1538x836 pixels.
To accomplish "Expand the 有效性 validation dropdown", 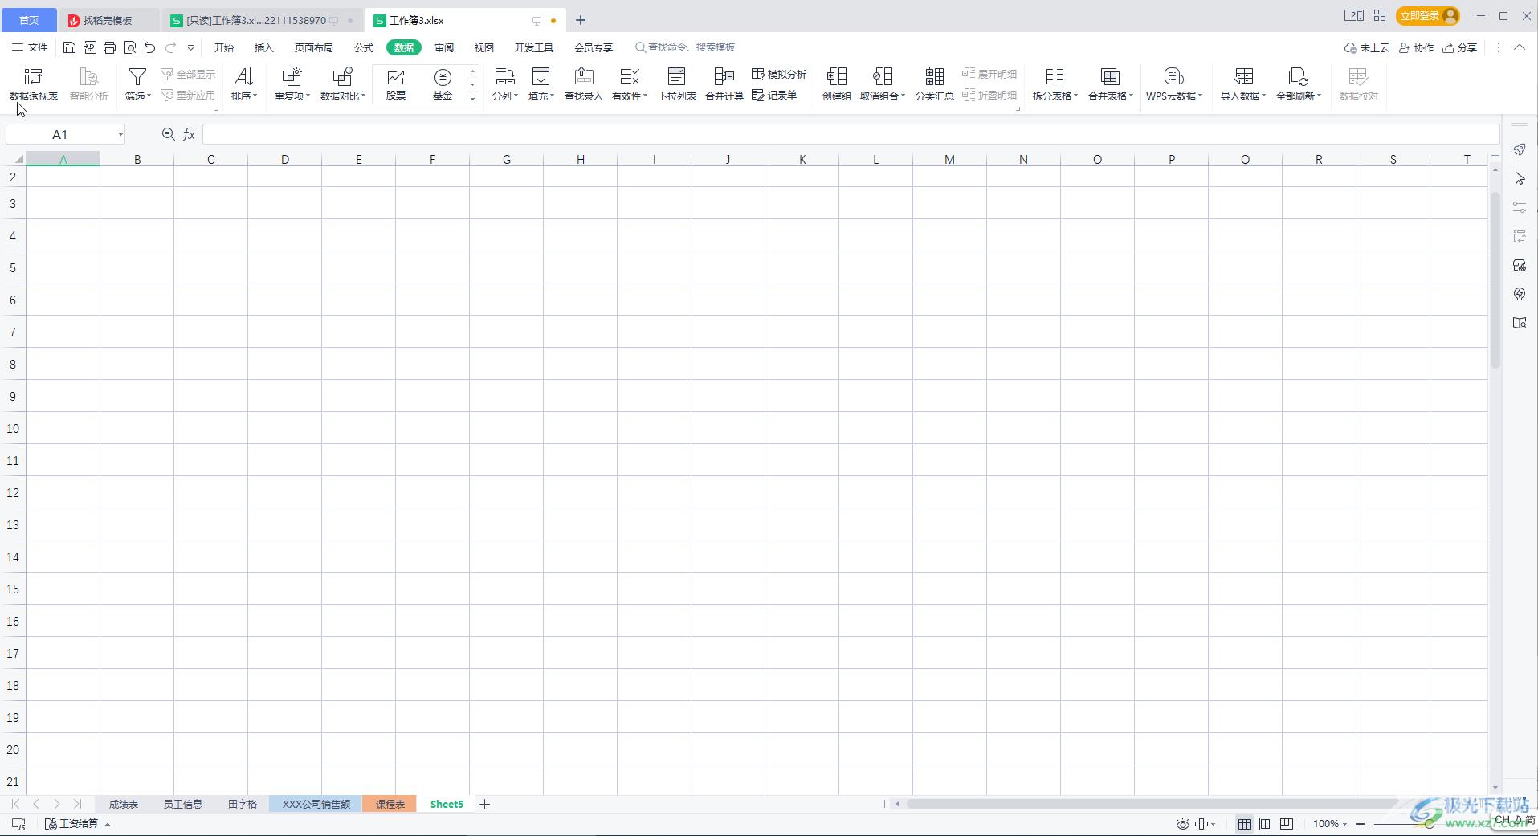I will [630, 96].
